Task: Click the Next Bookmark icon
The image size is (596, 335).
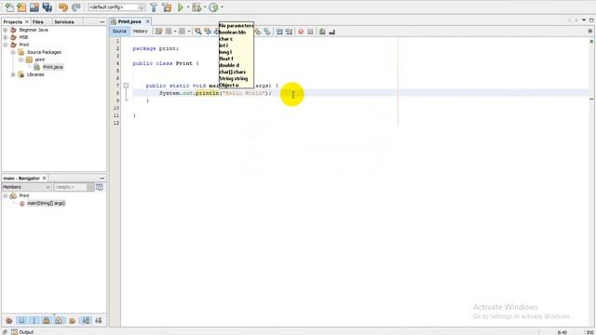Action: [267, 32]
